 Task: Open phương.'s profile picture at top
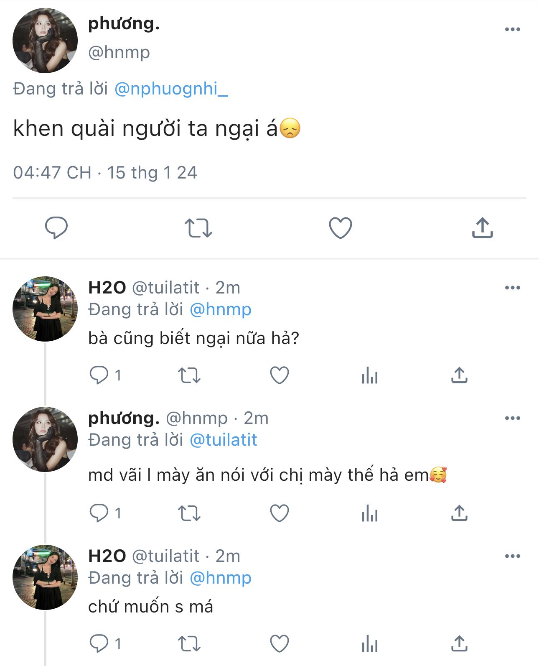coord(45,41)
